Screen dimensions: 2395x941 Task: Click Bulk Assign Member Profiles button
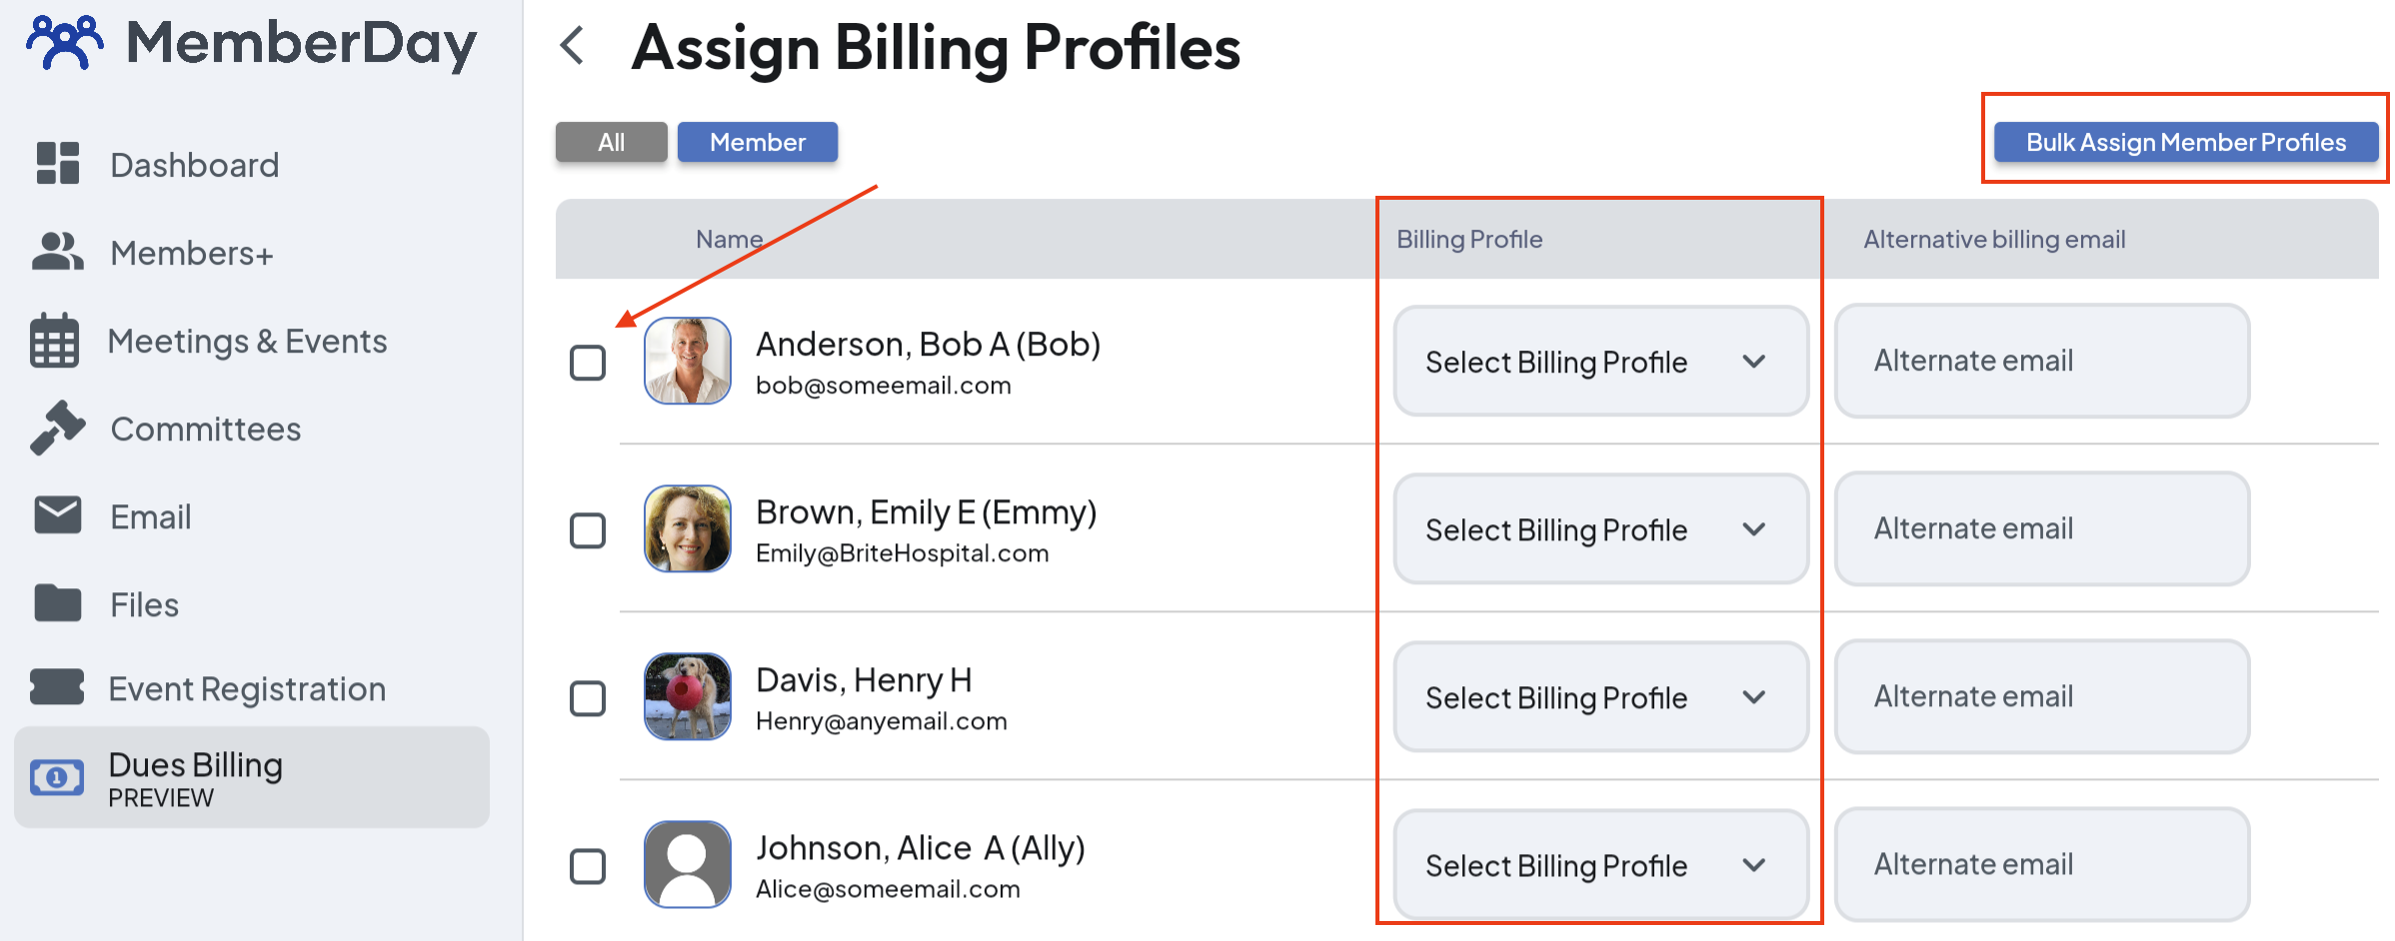click(2185, 142)
